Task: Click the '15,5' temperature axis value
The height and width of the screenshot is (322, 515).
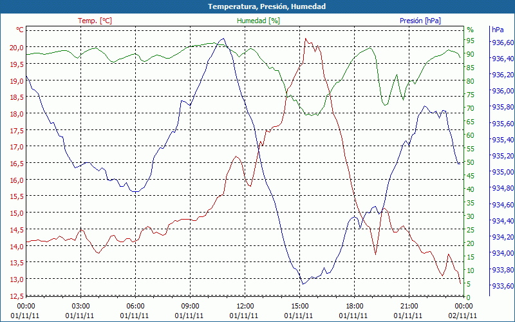Action: coord(17,196)
